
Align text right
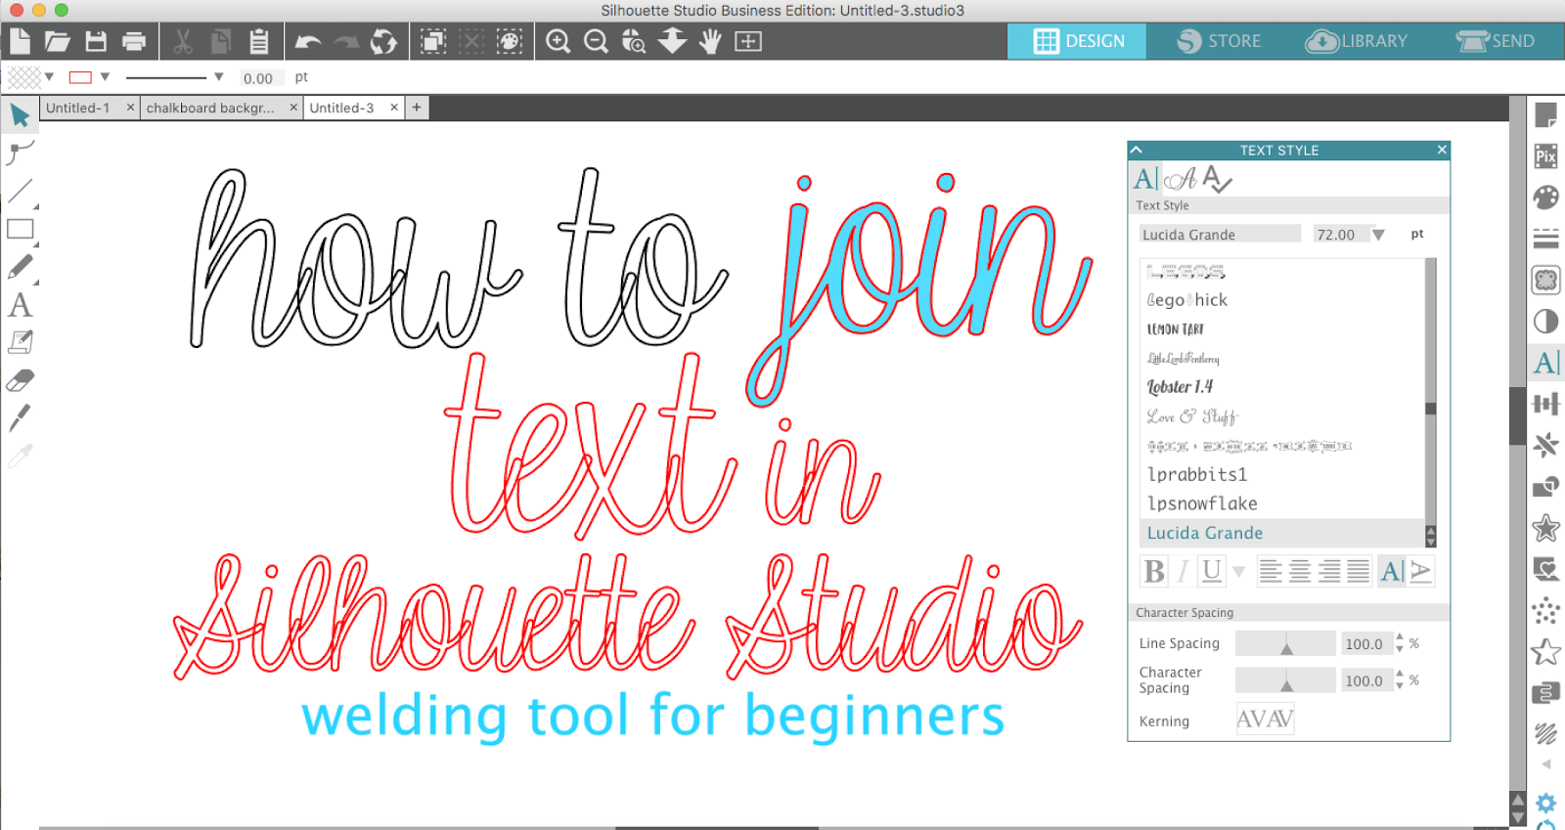(x=1329, y=571)
